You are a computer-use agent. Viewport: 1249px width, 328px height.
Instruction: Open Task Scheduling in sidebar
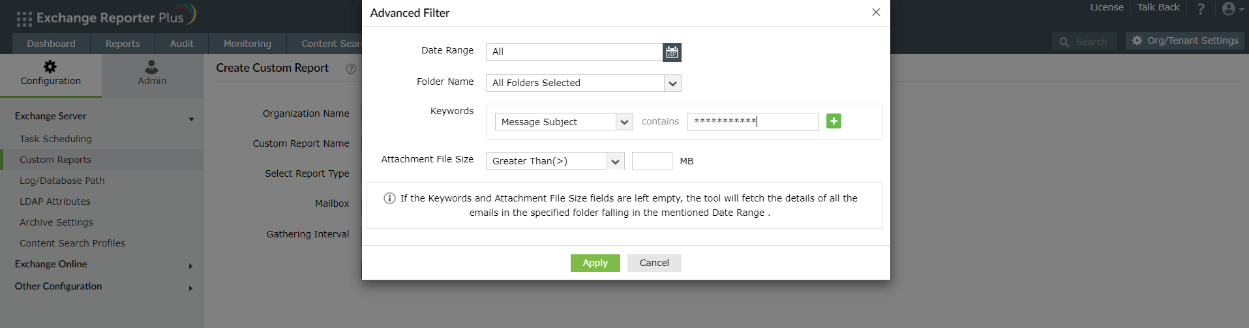[55, 139]
